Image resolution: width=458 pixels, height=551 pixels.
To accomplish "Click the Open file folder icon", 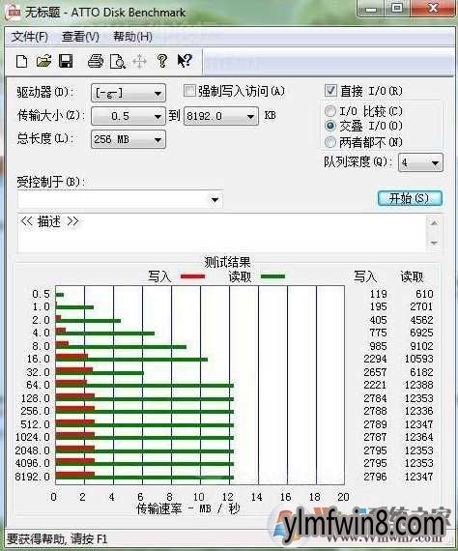I will point(43,62).
